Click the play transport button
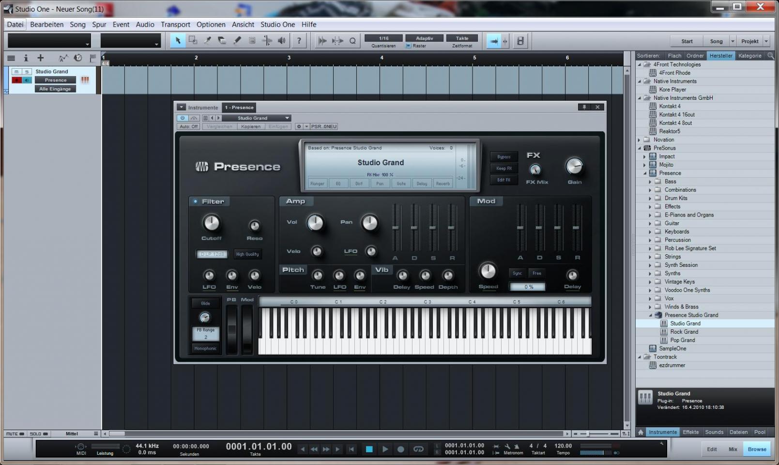779x465 pixels. point(385,449)
